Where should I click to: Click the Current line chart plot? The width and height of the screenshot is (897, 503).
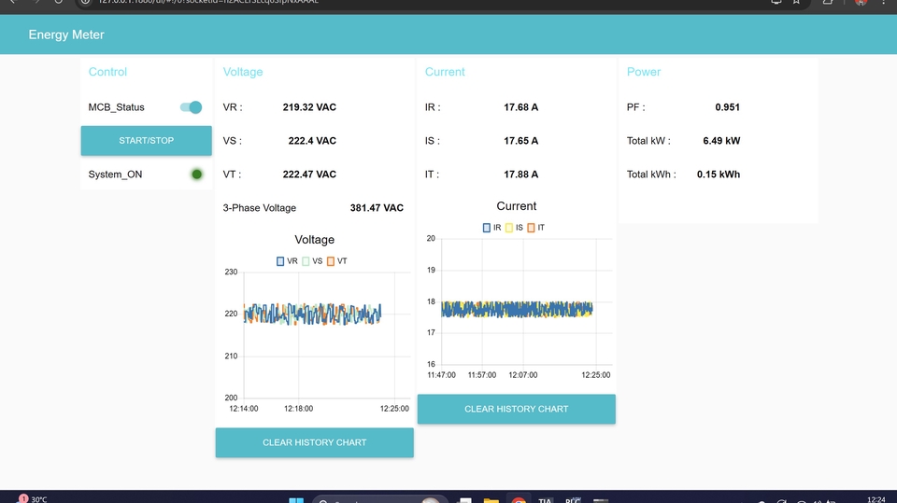click(x=527, y=301)
